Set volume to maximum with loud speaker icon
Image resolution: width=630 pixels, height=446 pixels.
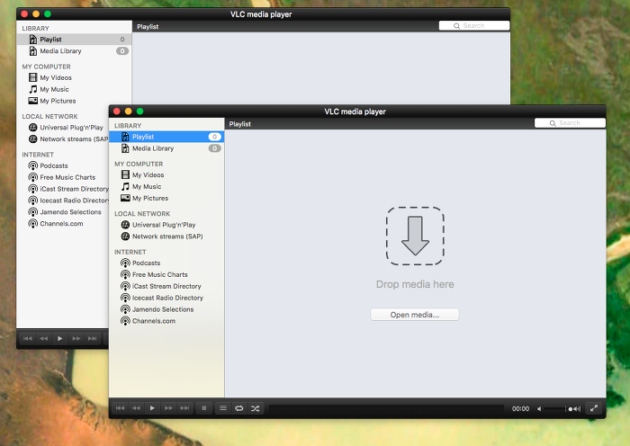click(x=575, y=408)
